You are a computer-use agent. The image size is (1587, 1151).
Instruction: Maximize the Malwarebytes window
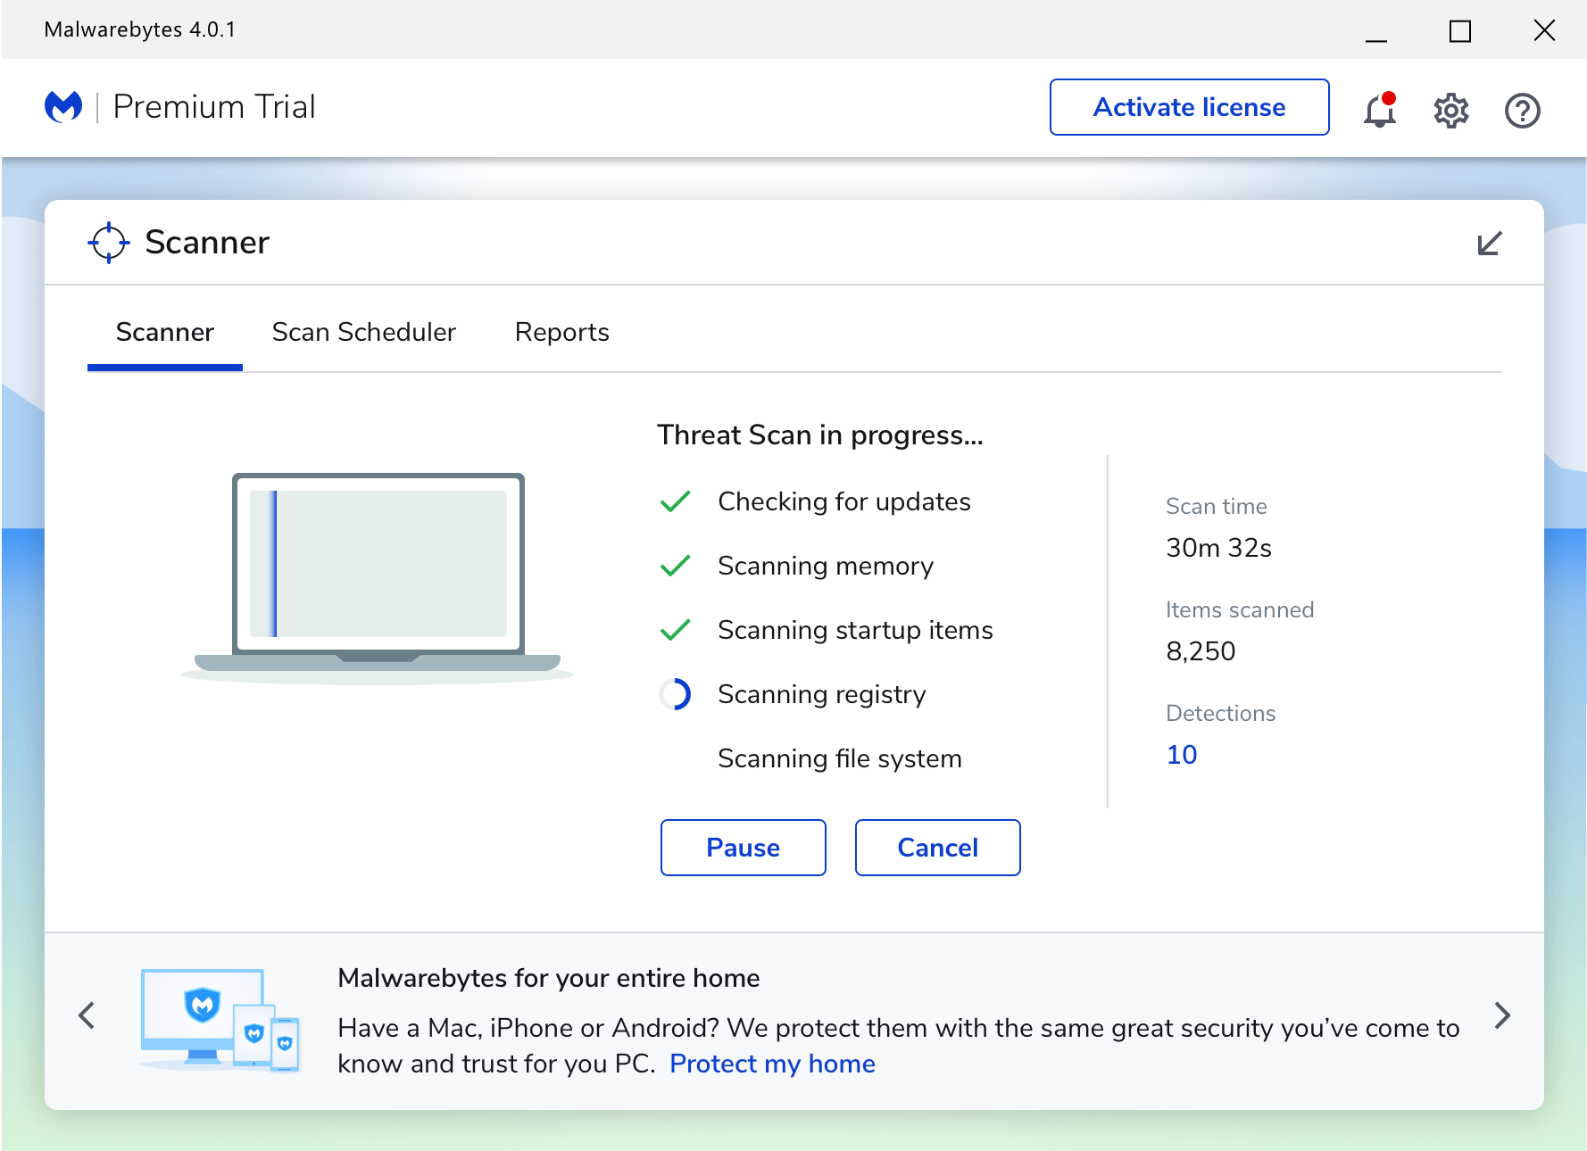pyautogui.click(x=1460, y=31)
